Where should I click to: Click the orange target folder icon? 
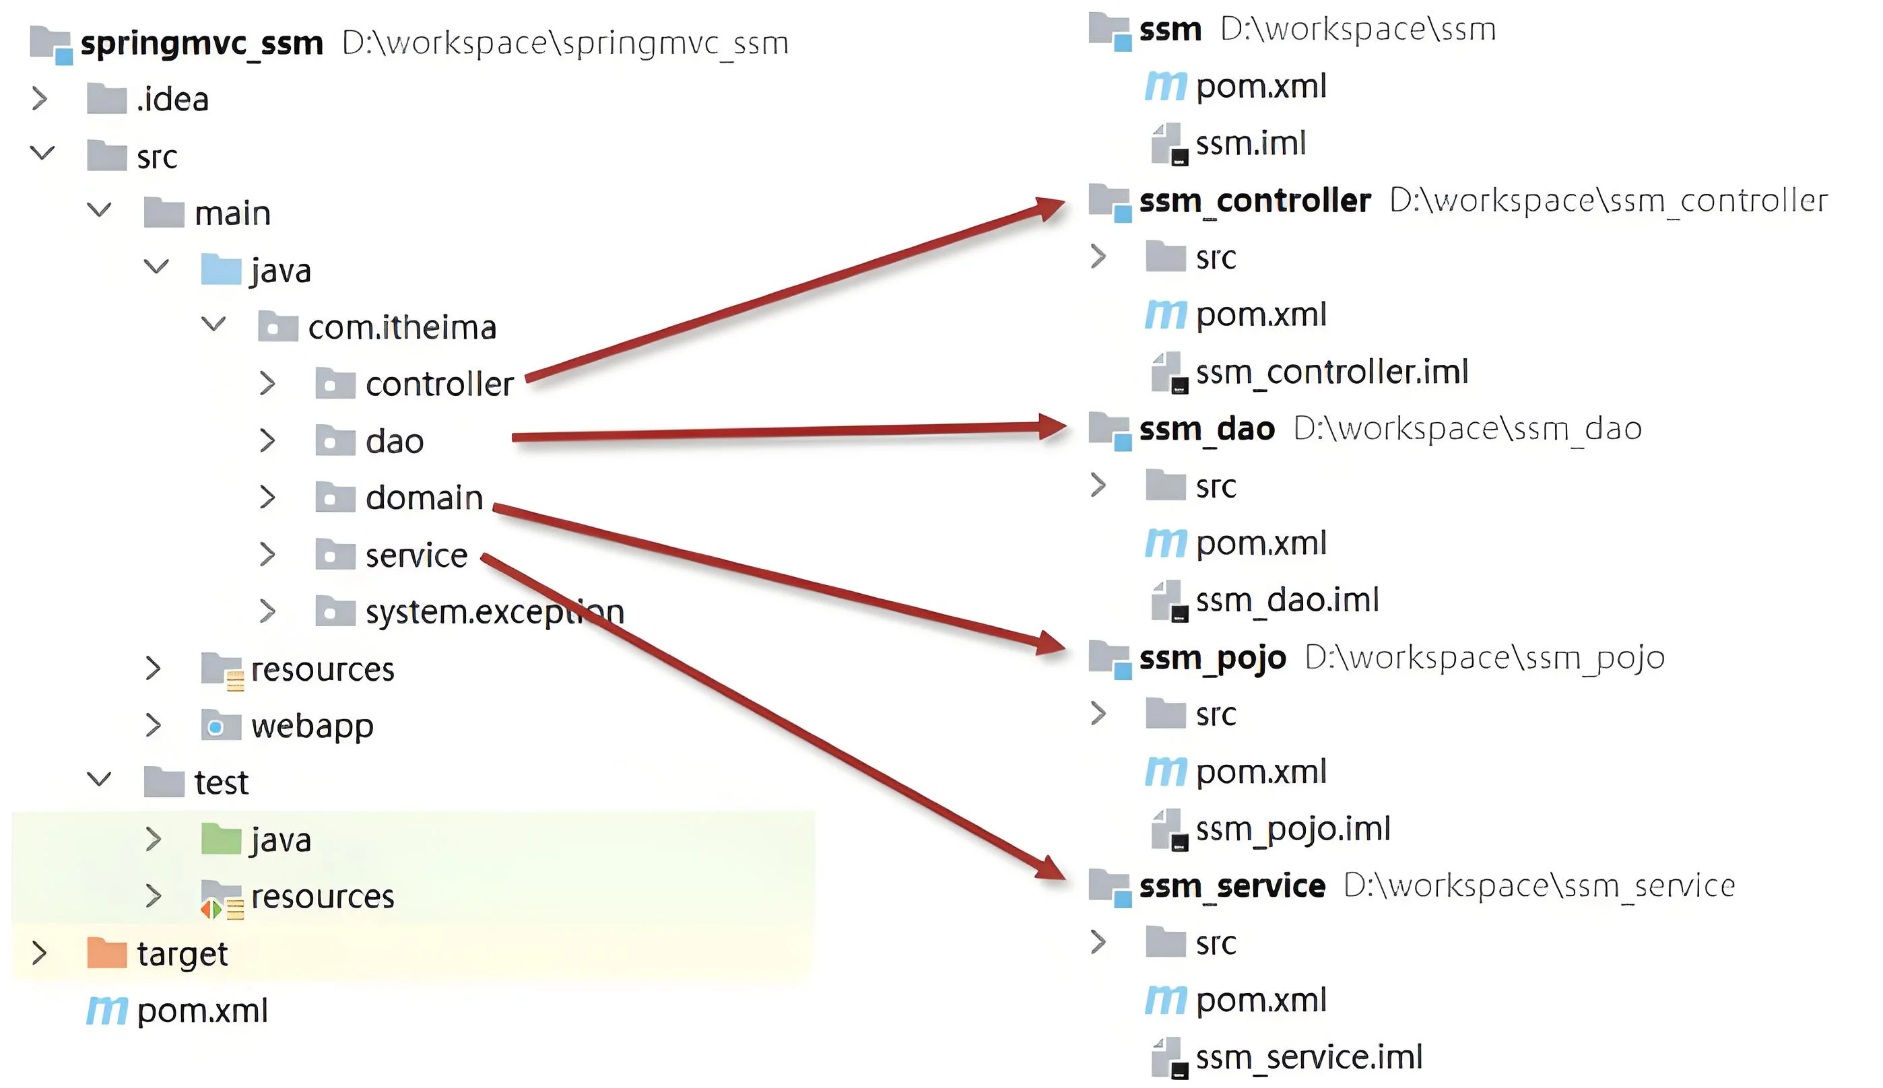click(x=107, y=953)
